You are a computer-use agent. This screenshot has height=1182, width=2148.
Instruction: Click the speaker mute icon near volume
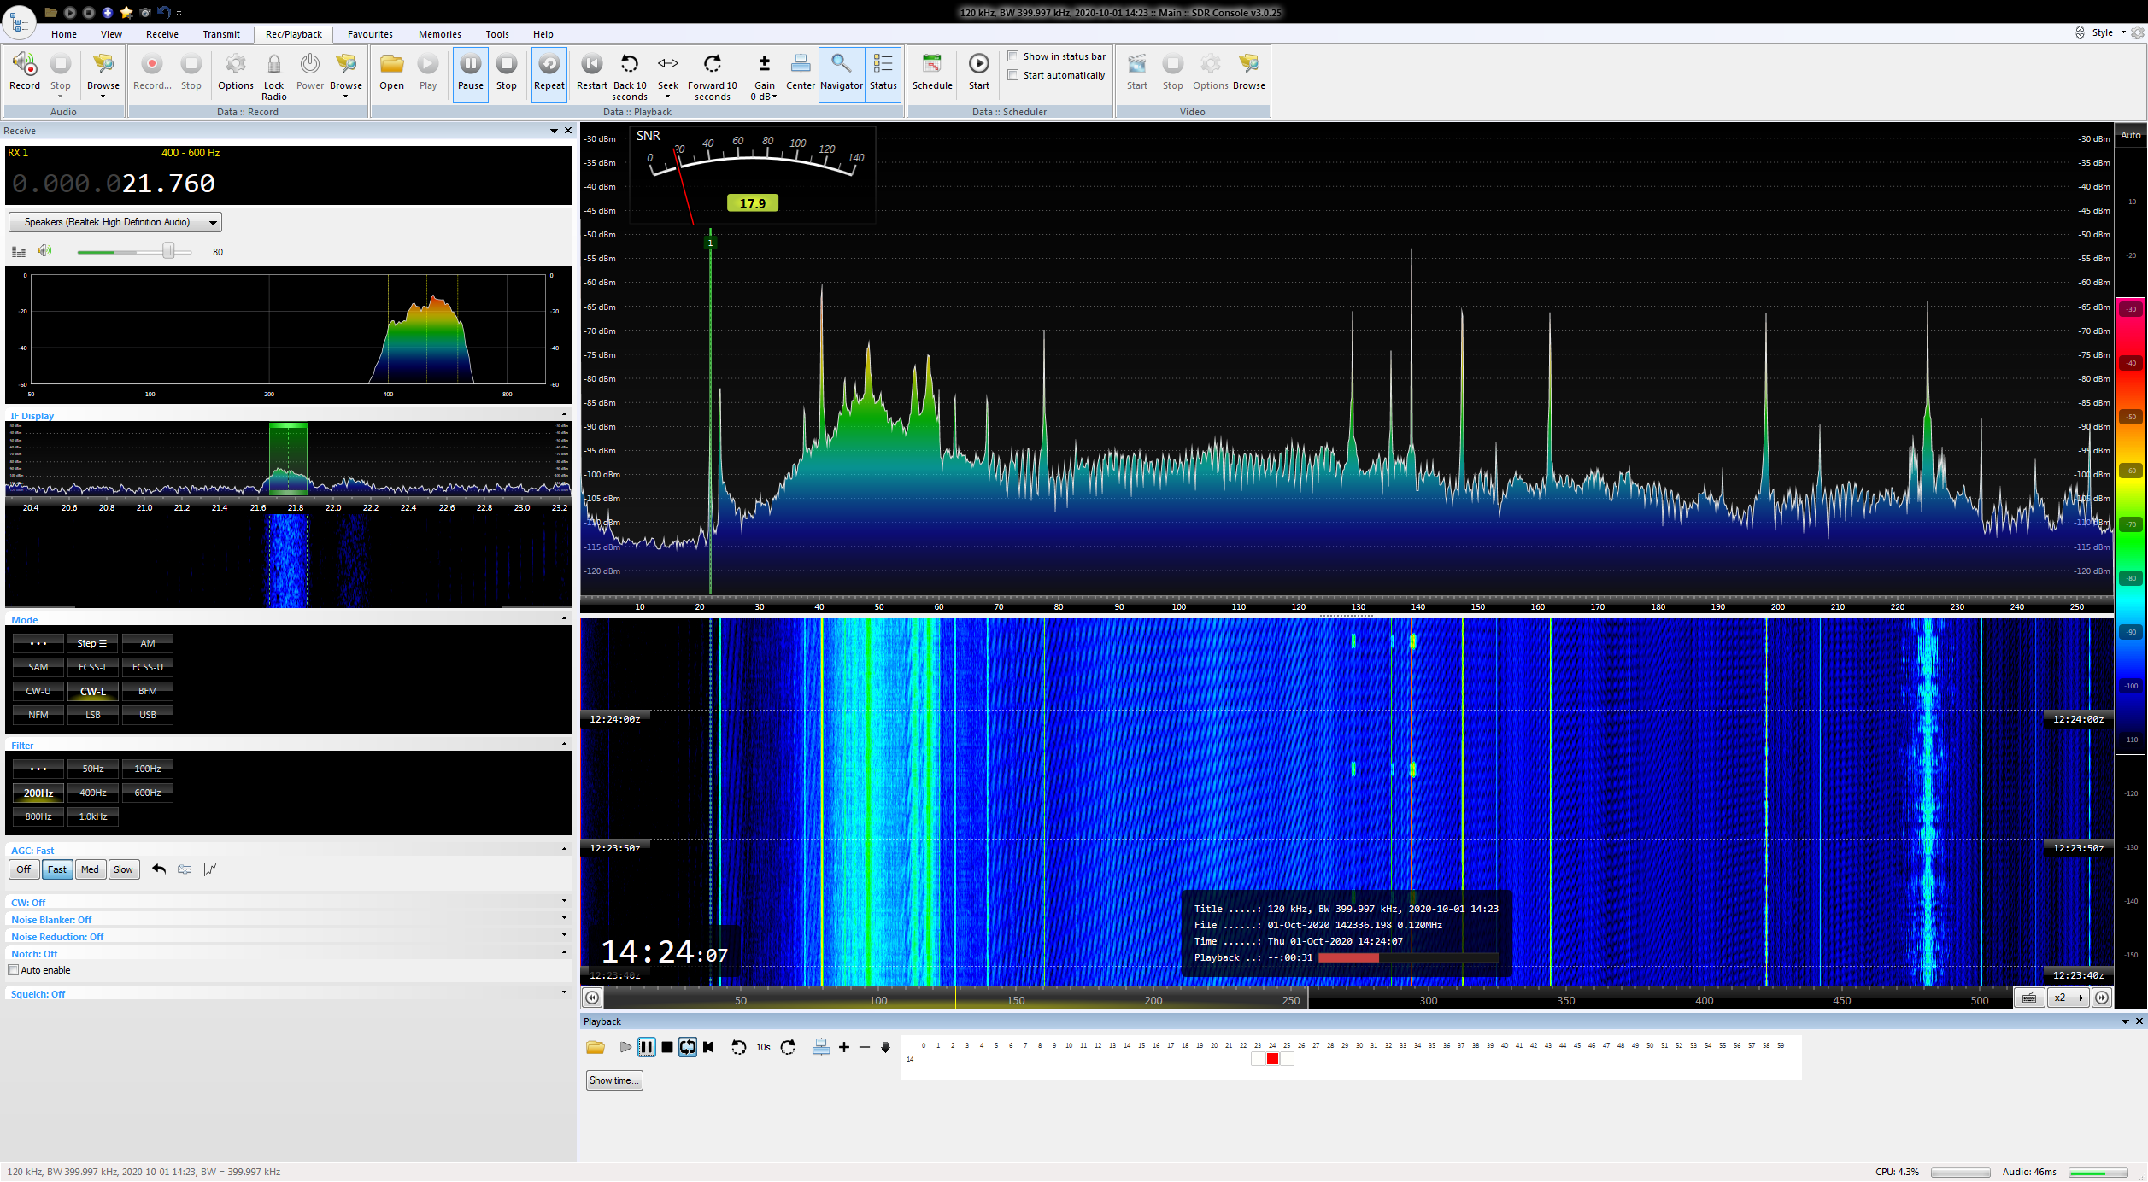click(44, 251)
